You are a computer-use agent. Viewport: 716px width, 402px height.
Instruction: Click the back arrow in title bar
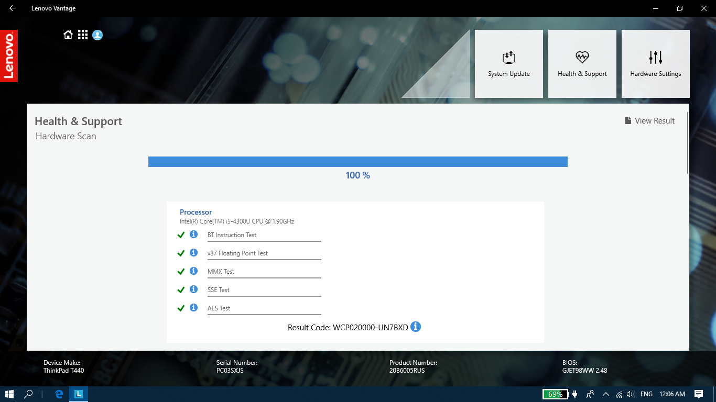[x=13, y=8]
